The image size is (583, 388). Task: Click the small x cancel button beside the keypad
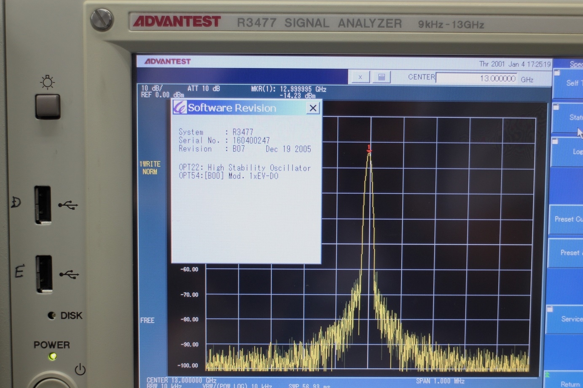point(360,77)
